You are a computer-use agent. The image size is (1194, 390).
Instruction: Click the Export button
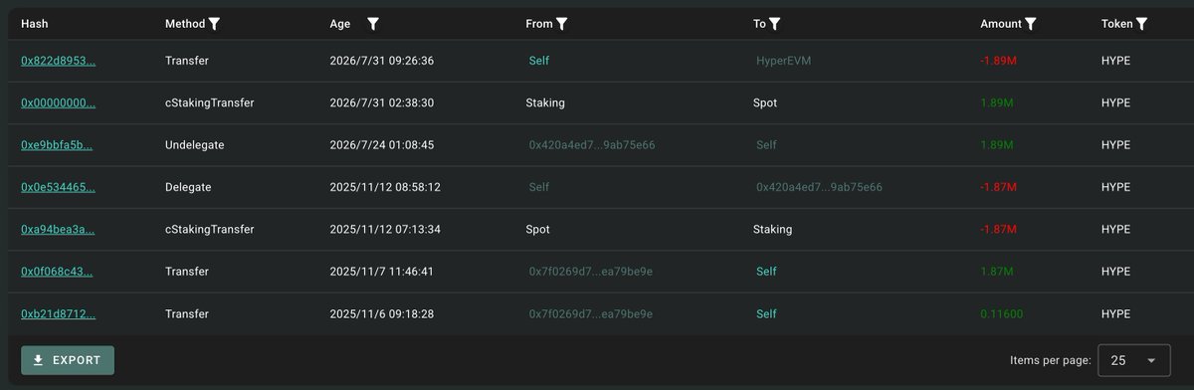[68, 360]
